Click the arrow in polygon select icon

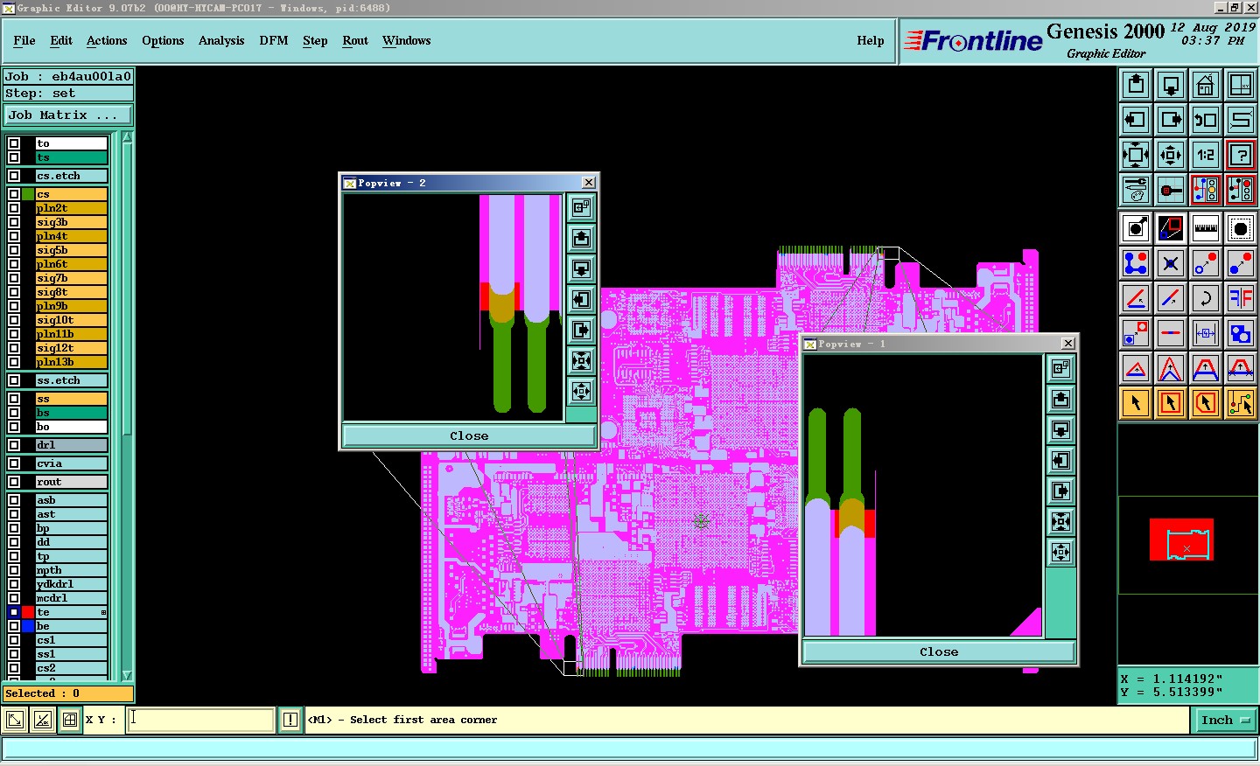click(1206, 403)
